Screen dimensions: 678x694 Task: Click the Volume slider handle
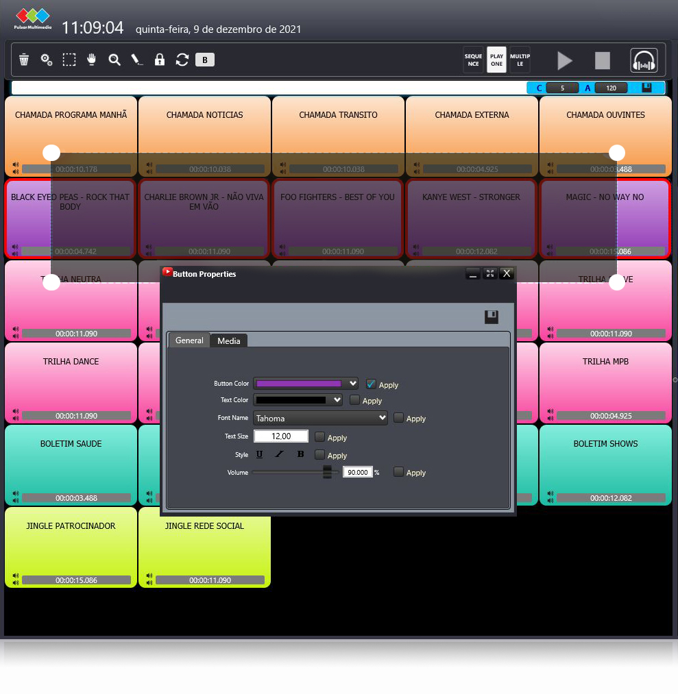[327, 472]
